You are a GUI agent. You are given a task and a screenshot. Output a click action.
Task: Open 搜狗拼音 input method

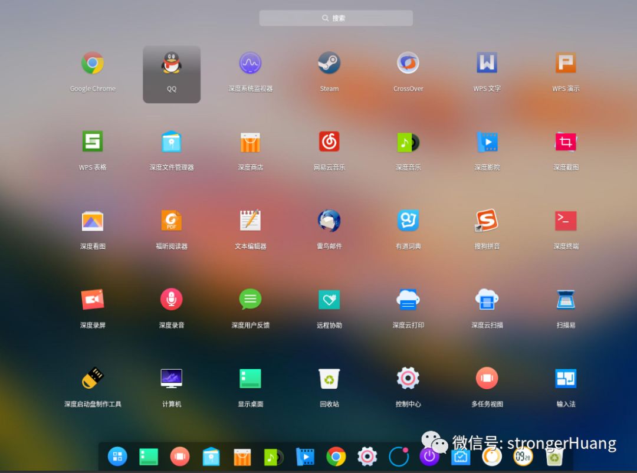[486, 221]
